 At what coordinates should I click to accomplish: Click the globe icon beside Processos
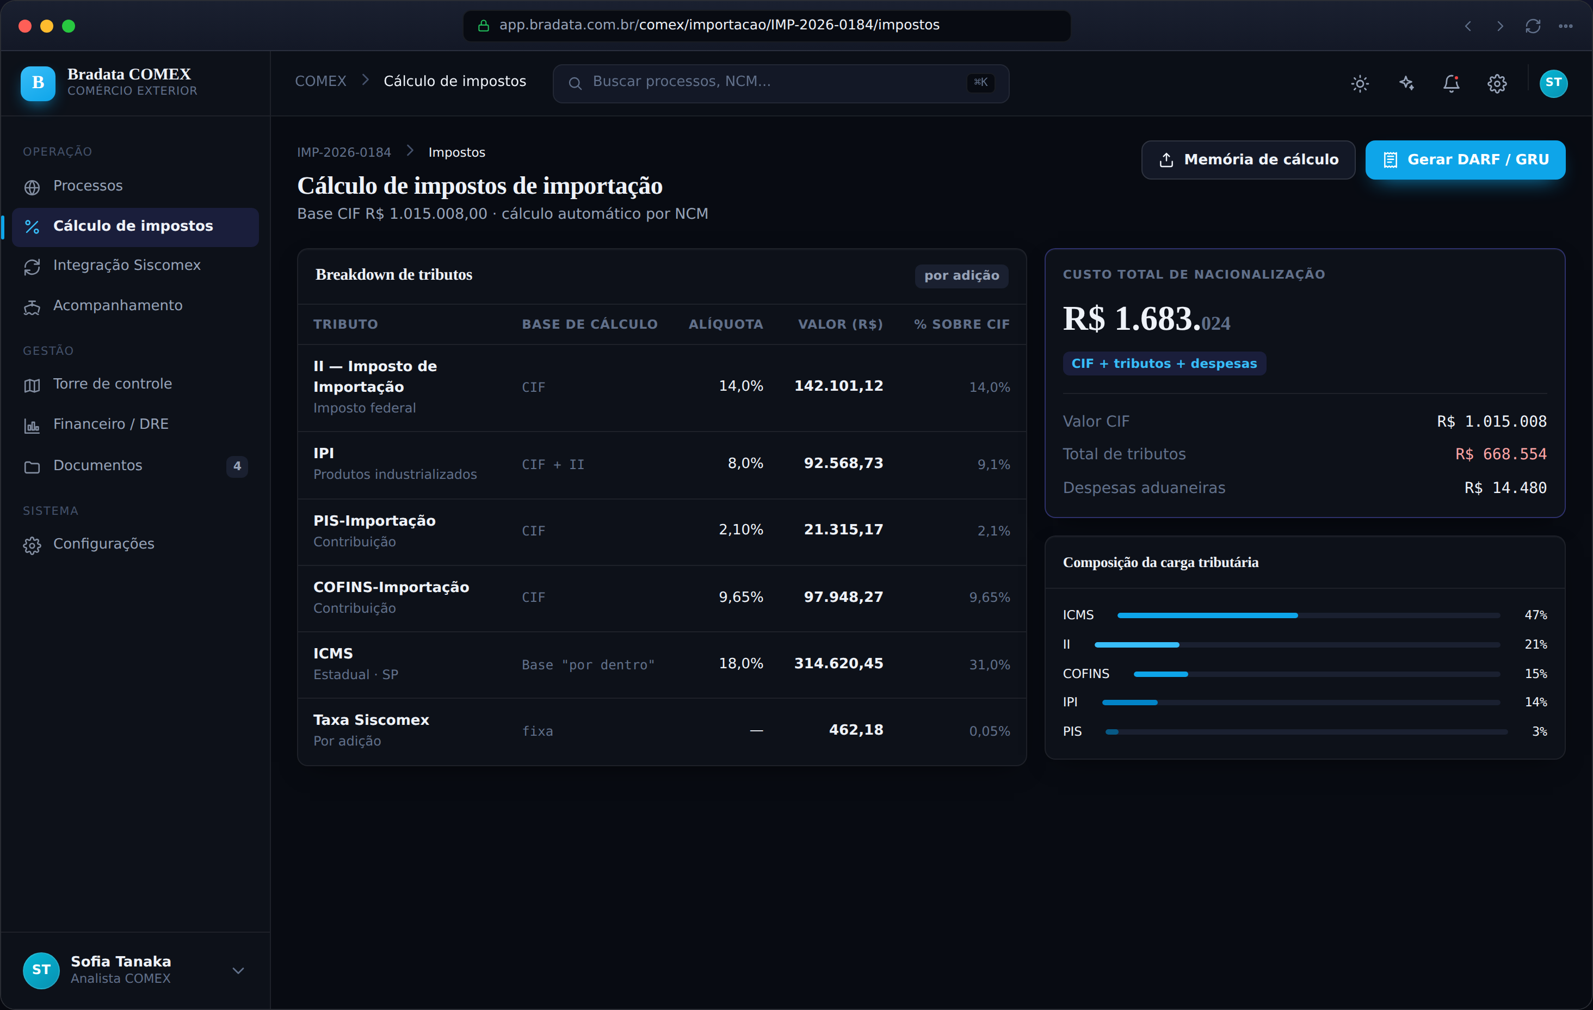point(32,187)
